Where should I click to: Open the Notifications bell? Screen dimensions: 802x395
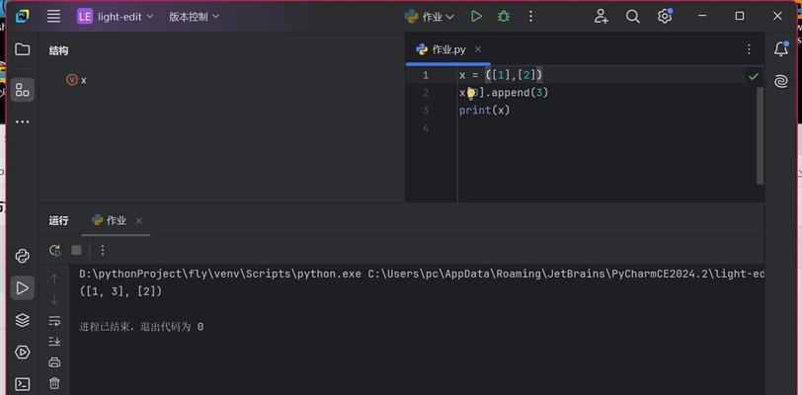(x=781, y=49)
